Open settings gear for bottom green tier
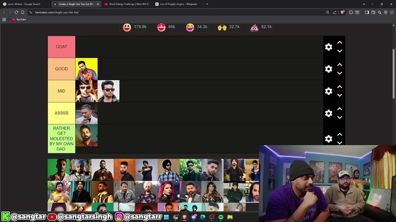The height and width of the screenshot is (222, 396). pyautogui.click(x=329, y=139)
